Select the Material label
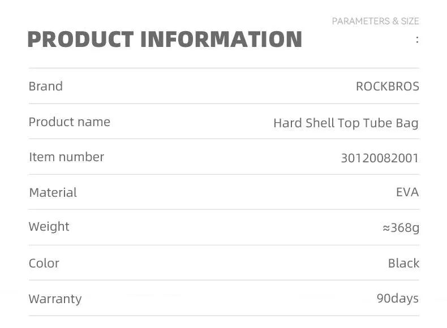The height and width of the screenshot is (328, 447). click(53, 193)
